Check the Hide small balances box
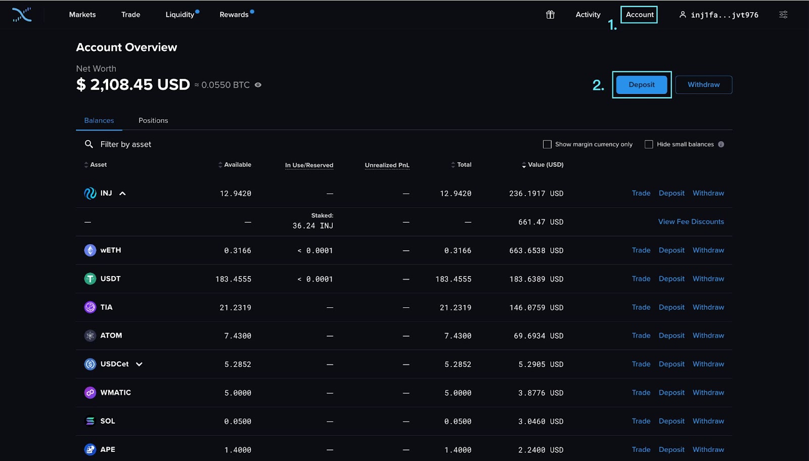 [x=649, y=144]
